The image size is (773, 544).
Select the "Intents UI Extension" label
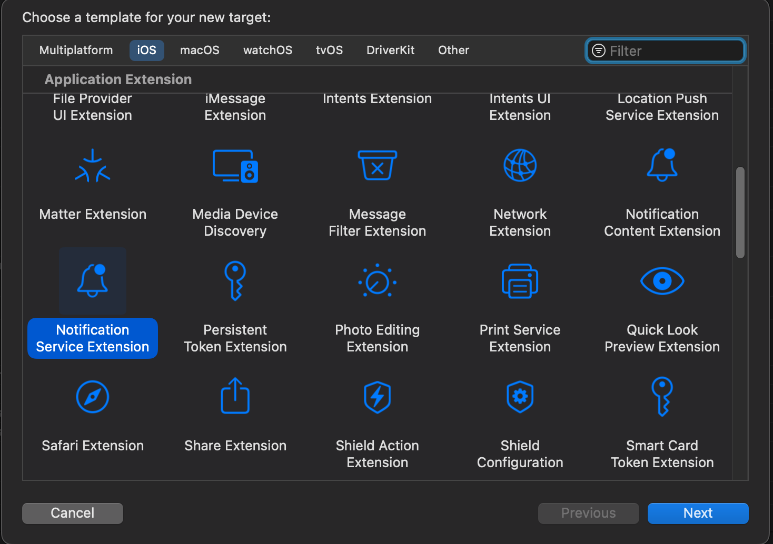pos(520,107)
